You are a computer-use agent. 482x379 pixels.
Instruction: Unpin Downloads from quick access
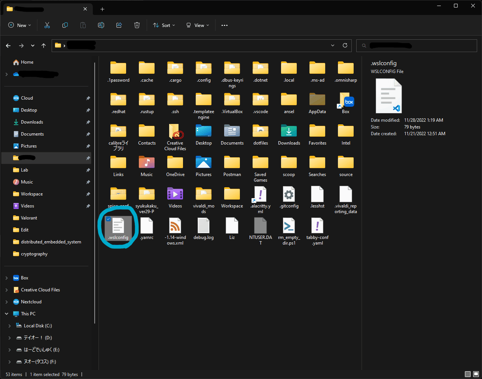coord(88,122)
